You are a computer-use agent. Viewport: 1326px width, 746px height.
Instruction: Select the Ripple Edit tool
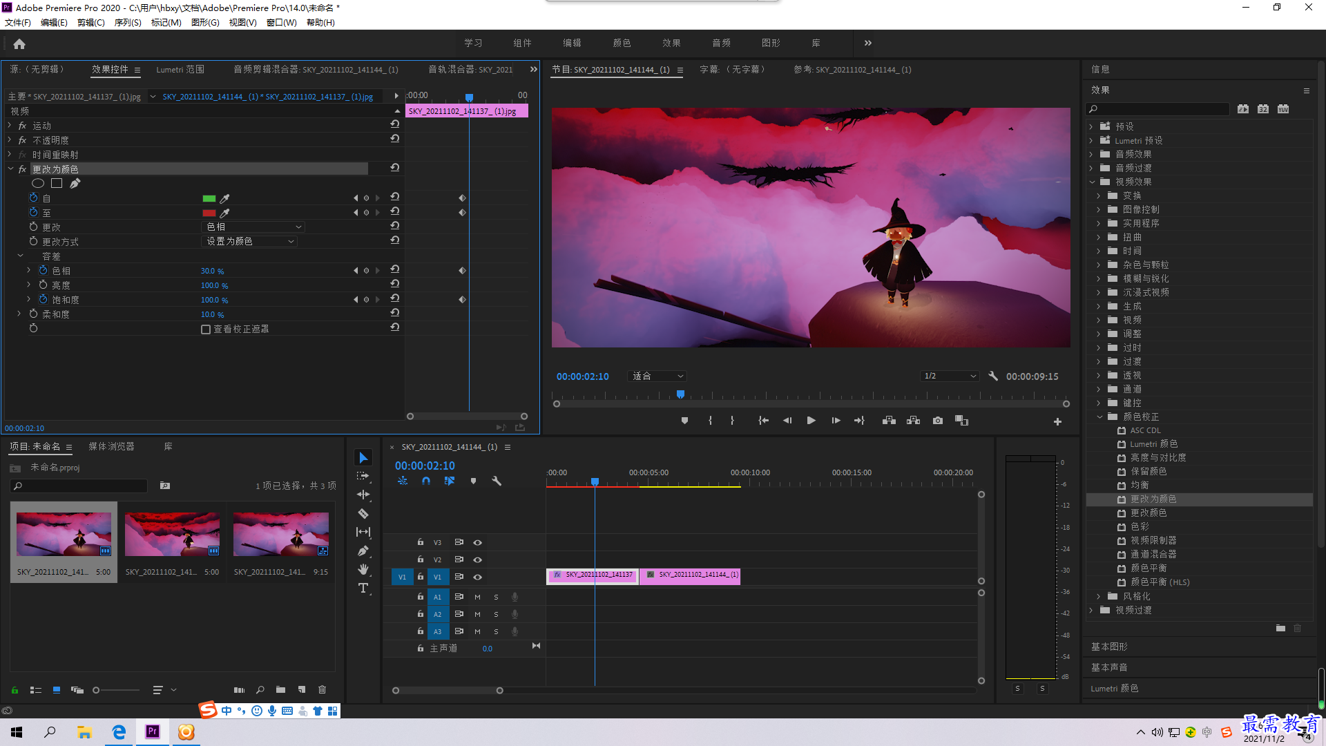coord(363,495)
